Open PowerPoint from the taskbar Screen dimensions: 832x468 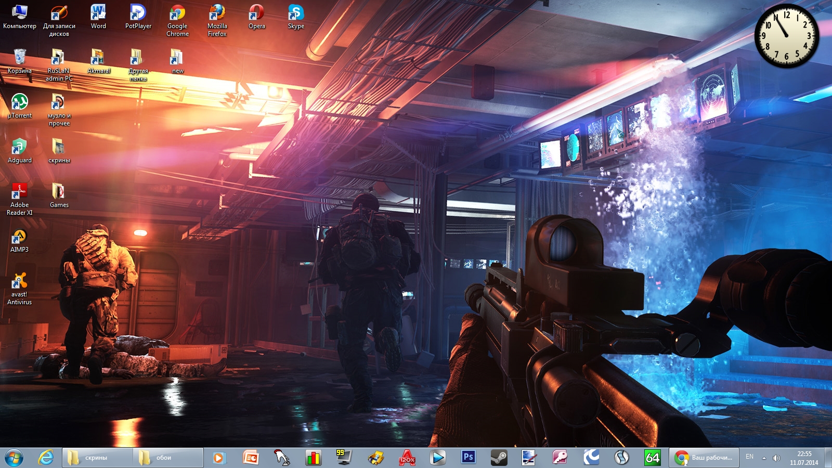pyautogui.click(x=251, y=458)
